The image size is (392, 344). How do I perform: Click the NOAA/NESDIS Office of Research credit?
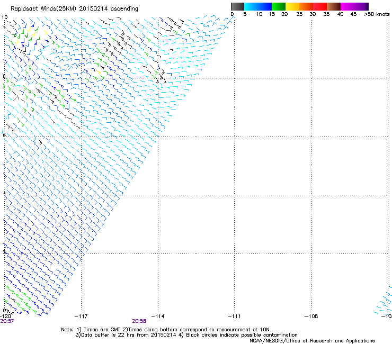coord(312,341)
